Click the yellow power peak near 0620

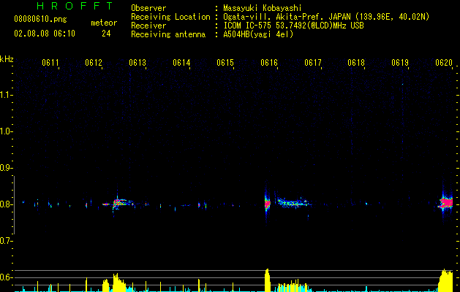[x=445, y=280]
